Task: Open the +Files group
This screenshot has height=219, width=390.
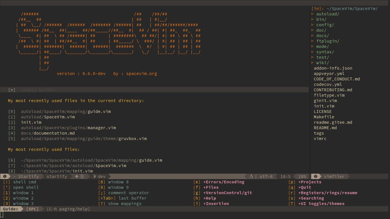Action: pyautogui.click(x=206, y=187)
